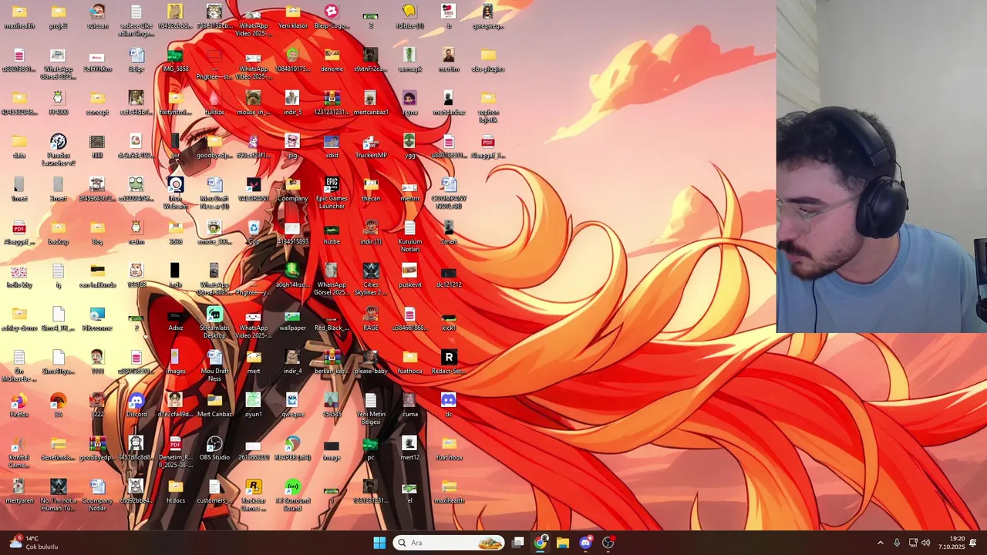
Task: Open the Filtreonme desktop icon
Action: pyautogui.click(x=97, y=318)
